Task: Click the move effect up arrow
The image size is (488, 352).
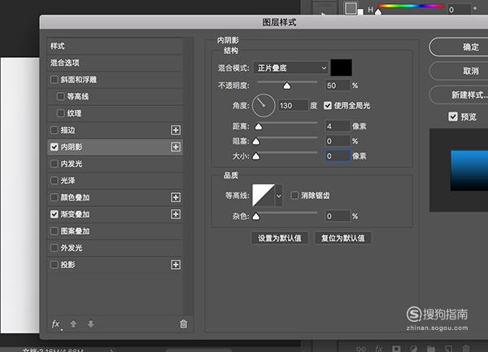Action: [73, 324]
